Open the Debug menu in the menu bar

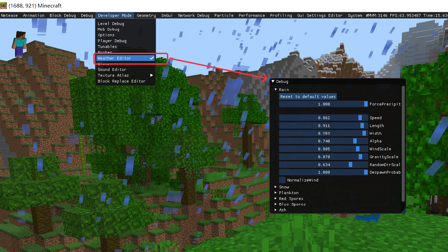click(87, 15)
